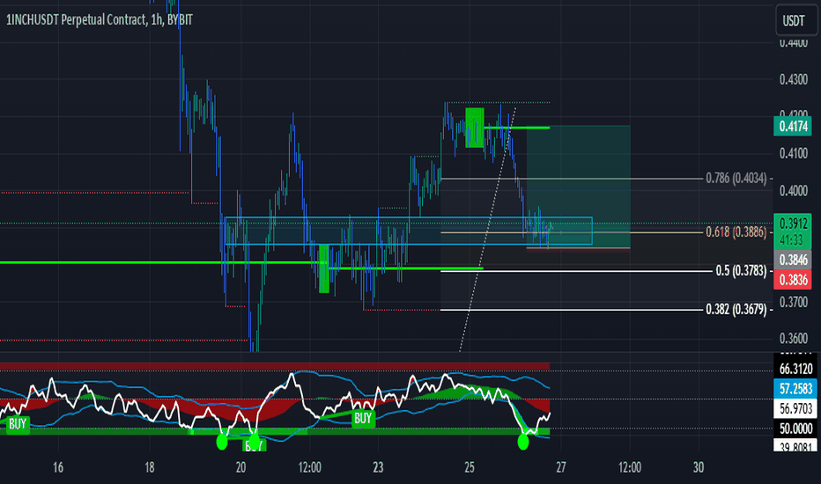Click the 0.4100 price axis value
The image size is (821, 484).
click(793, 153)
